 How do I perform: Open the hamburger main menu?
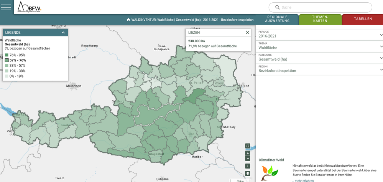click(x=6, y=7)
